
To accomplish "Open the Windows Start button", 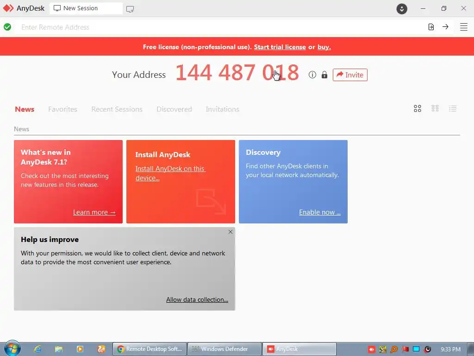I will coord(12,348).
